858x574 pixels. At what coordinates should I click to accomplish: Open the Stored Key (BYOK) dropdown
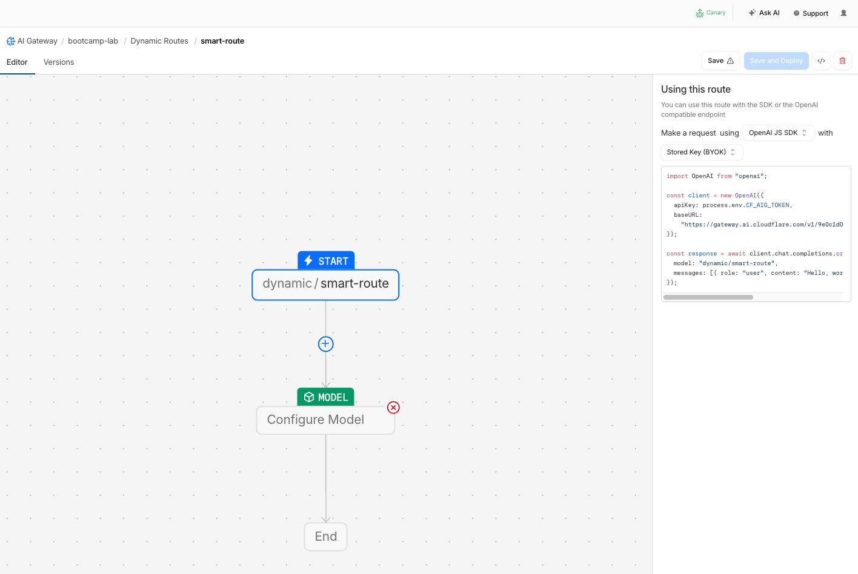point(702,153)
